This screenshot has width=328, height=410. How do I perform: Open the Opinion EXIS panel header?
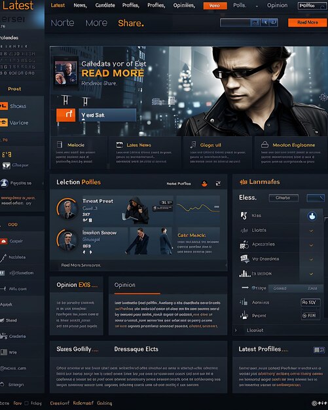point(77,285)
